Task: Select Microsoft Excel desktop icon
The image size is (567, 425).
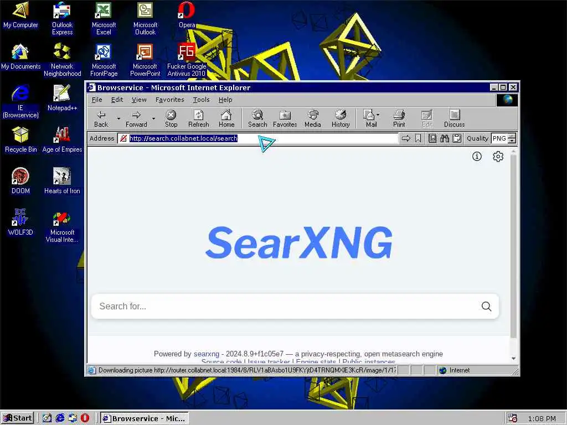Action: point(104,18)
